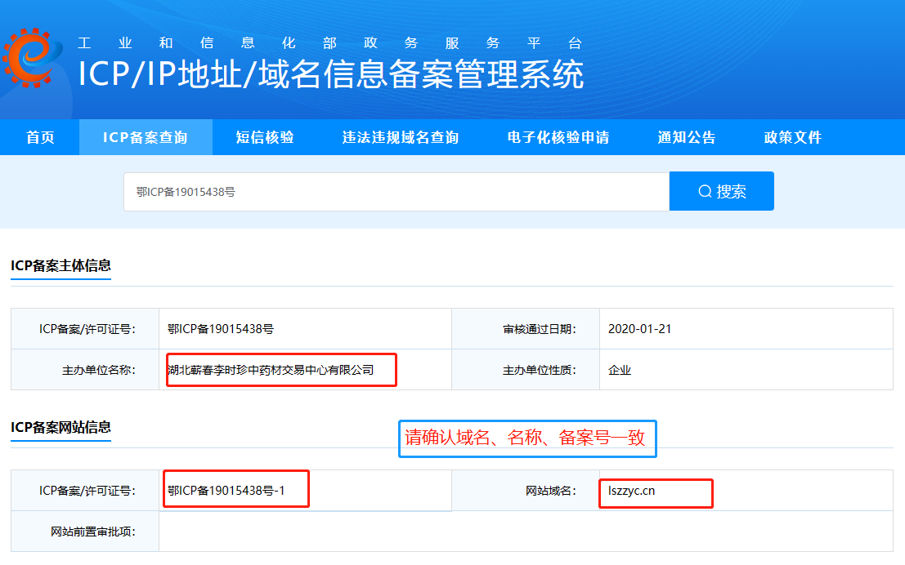Click the ICP number search input field
The height and width of the screenshot is (565, 905).
click(x=396, y=192)
